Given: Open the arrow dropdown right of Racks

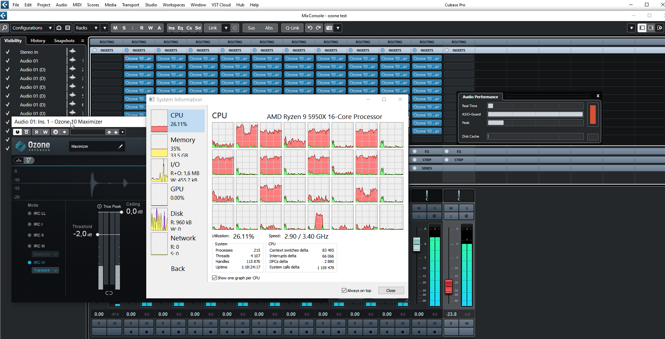Looking at the screenshot, I should (x=104, y=28).
